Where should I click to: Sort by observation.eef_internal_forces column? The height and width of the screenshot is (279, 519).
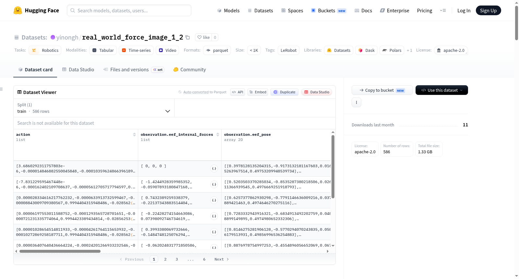(x=218, y=134)
